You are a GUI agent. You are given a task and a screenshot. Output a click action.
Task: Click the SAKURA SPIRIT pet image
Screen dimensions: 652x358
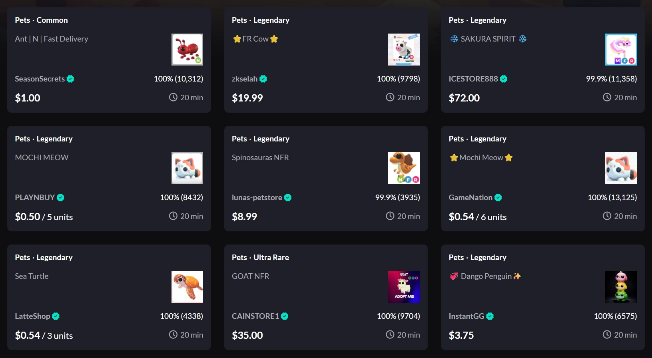click(621, 50)
